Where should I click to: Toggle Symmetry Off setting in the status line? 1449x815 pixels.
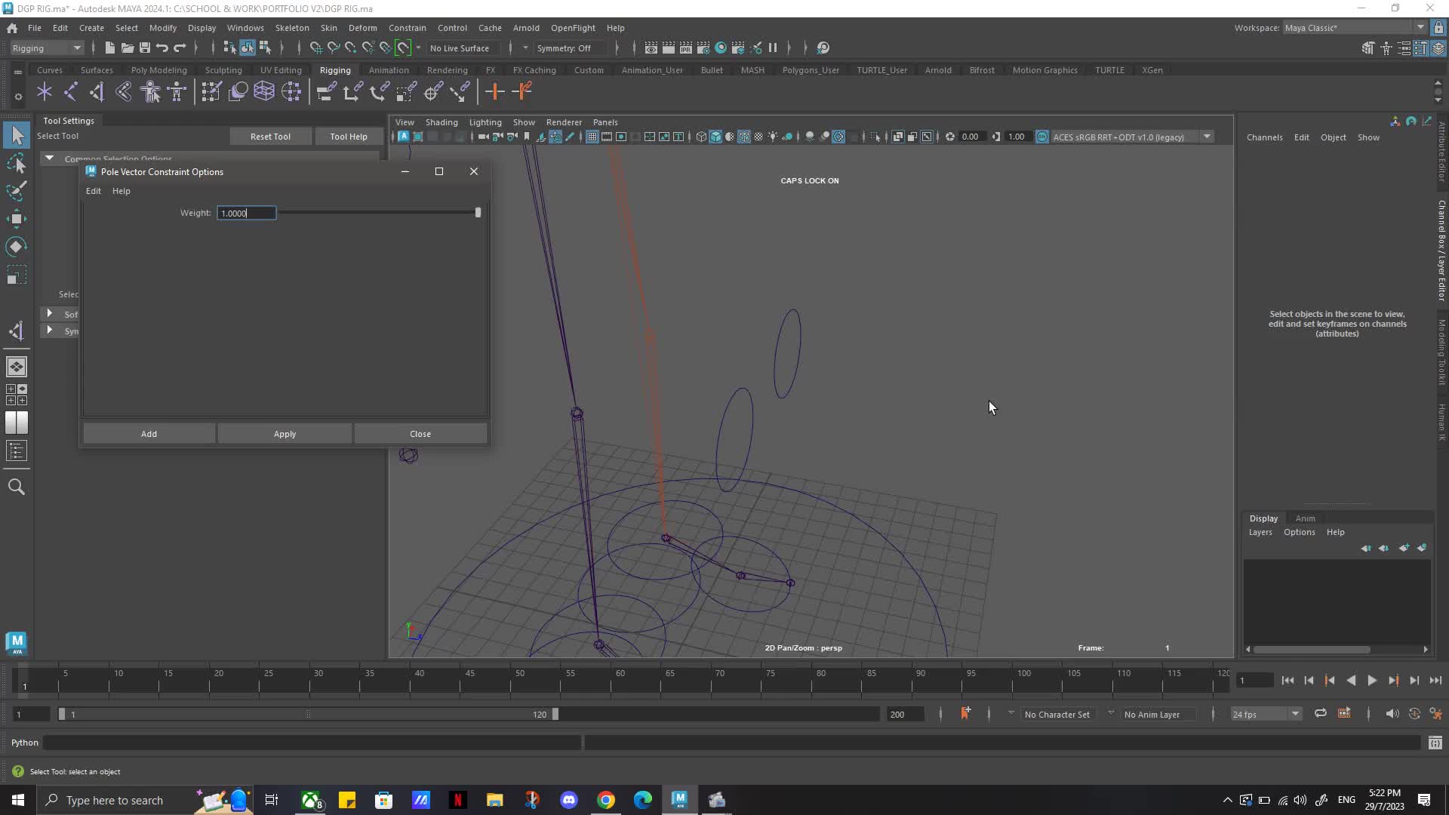pyautogui.click(x=565, y=48)
